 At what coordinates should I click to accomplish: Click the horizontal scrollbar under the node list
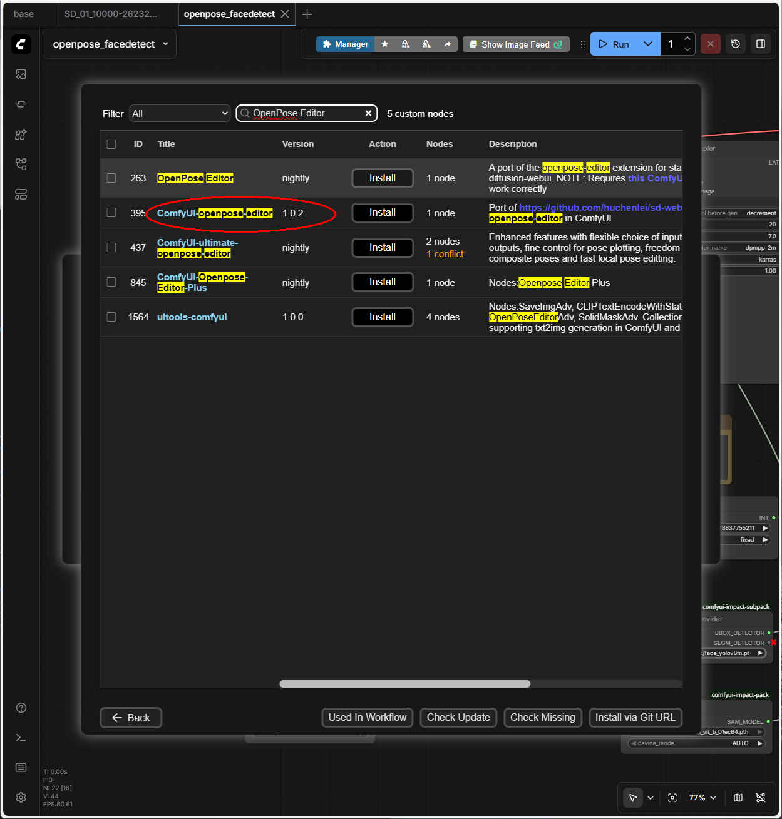pos(404,684)
